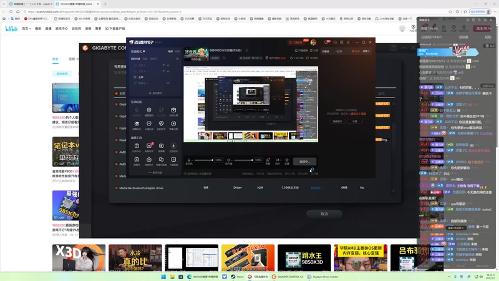499x281 pixels.
Task: Toggle the Realtek driver row checkbox
Action: click(x=117, y=140)
